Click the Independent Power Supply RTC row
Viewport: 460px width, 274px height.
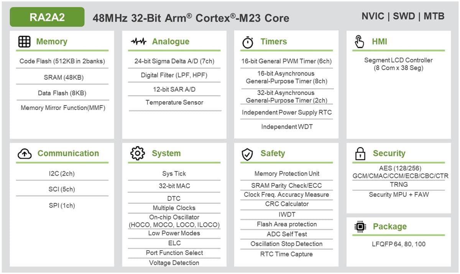coord(287,113)
